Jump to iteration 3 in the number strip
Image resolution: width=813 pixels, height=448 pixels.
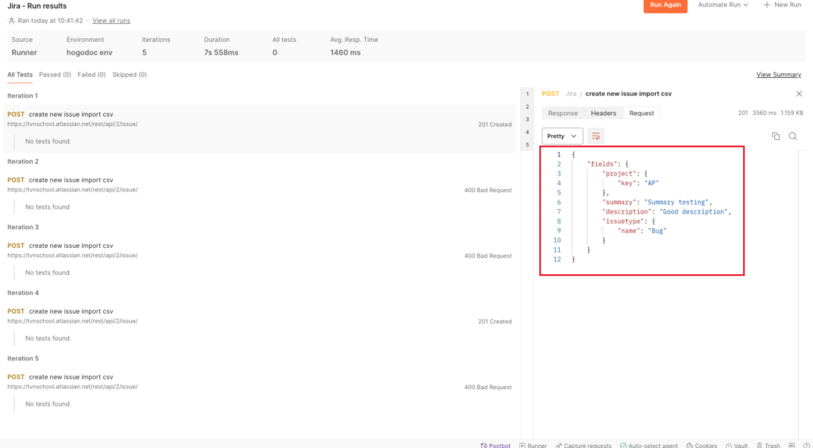click(527, 120)
